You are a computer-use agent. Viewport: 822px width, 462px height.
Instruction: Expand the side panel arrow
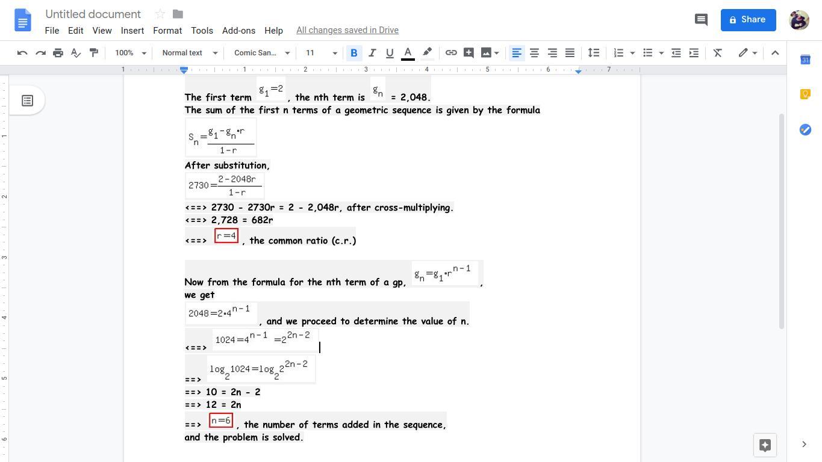click(804, 445)
